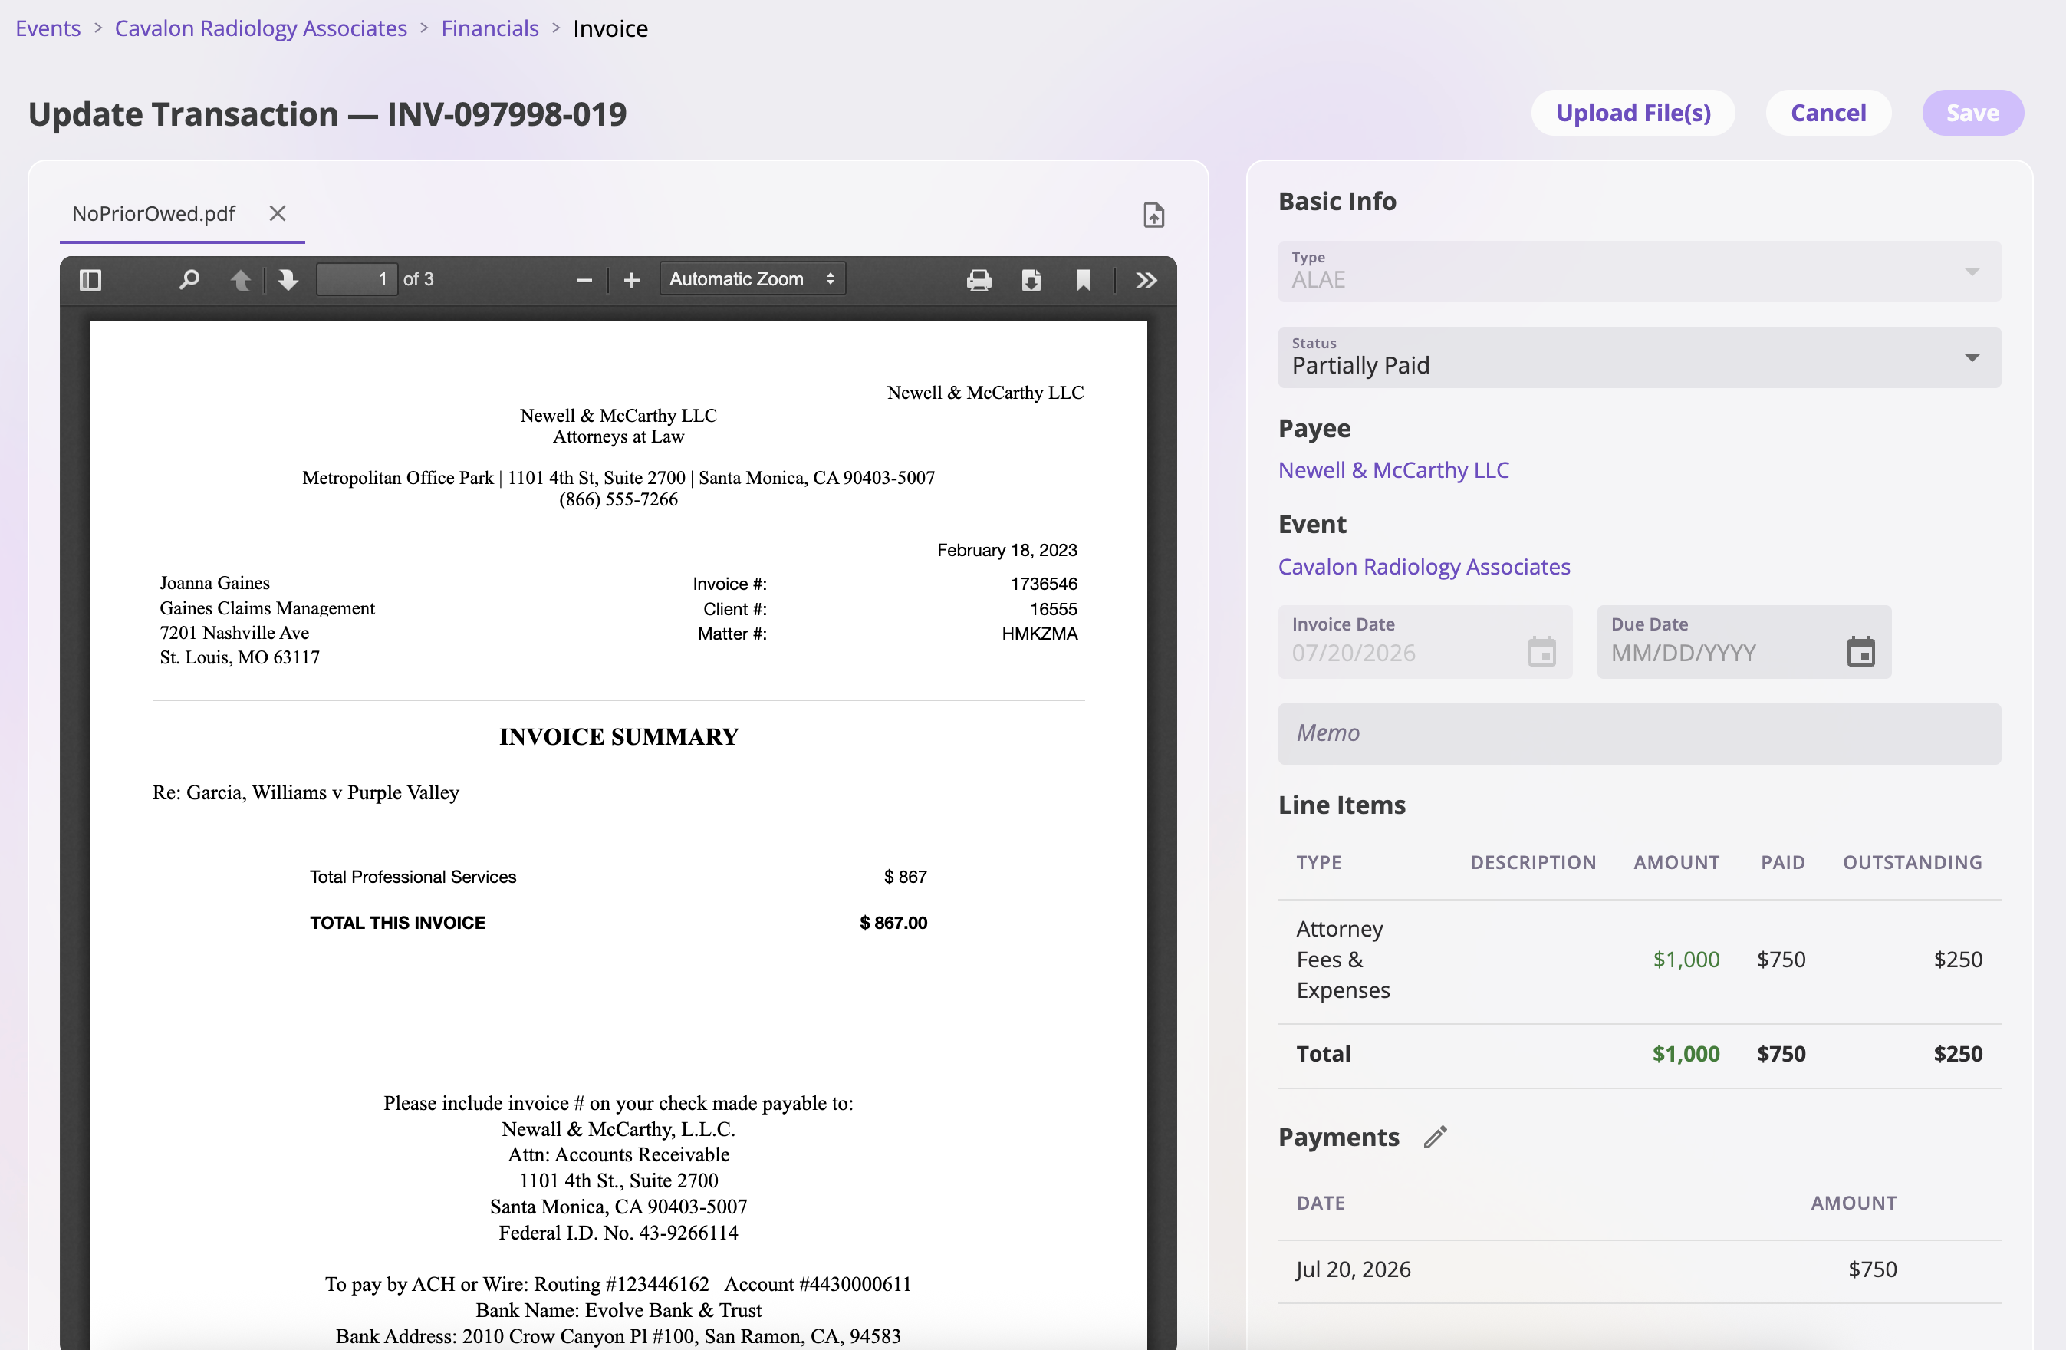Go to Events breadcrumb
This screenshot has height=1350, width=2066.
click(x=48, y=28)
